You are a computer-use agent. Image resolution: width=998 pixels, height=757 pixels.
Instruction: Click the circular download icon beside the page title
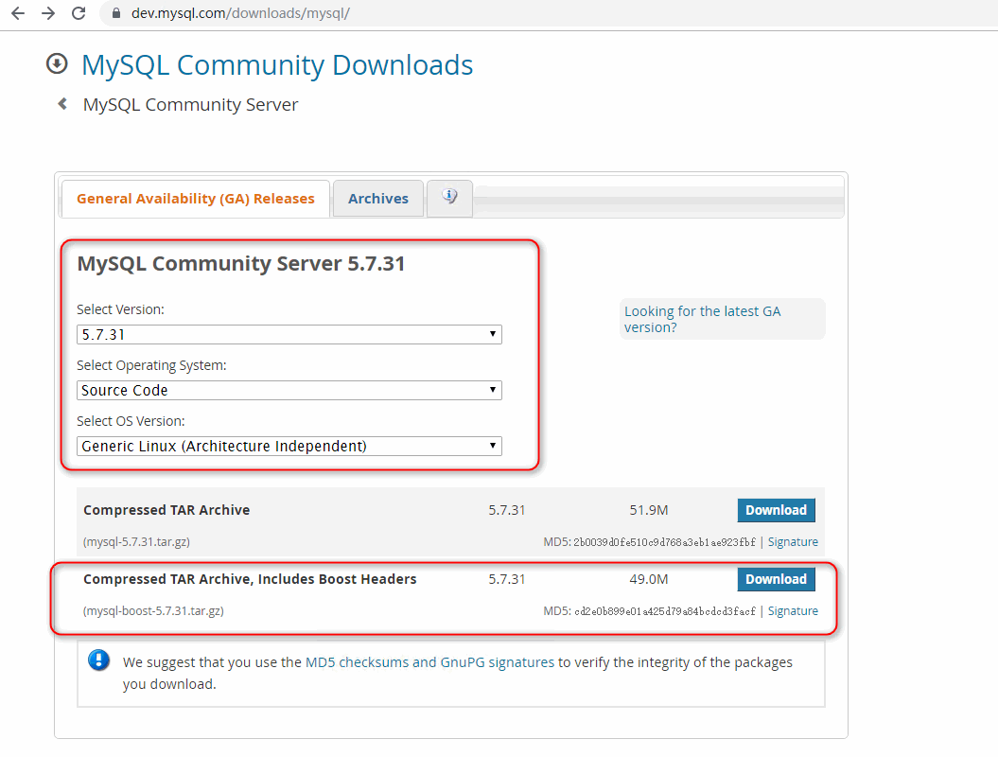coord(57,63)
